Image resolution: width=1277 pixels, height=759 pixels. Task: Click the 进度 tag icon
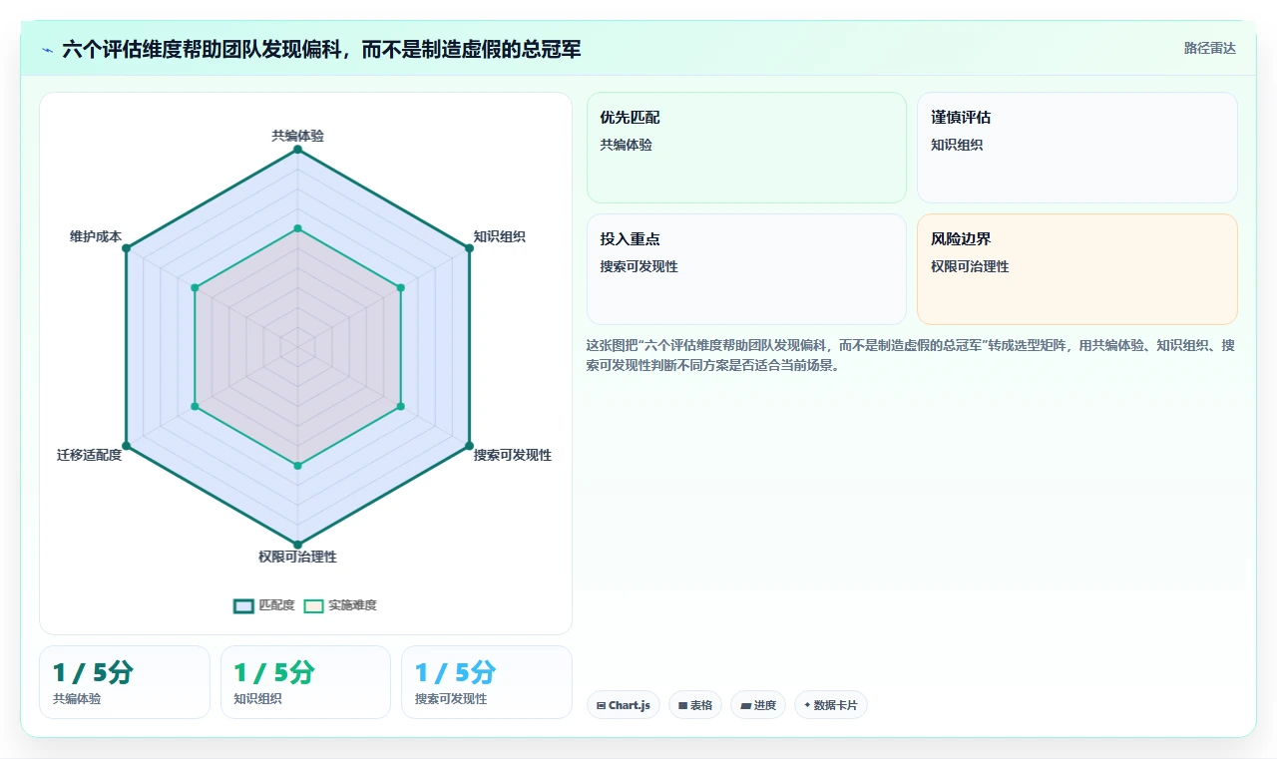coord(745,705)
